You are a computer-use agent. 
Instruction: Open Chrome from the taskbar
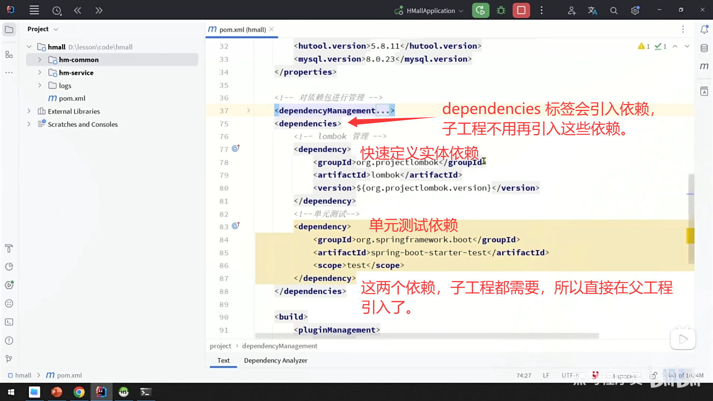click(x=79, y=392)
